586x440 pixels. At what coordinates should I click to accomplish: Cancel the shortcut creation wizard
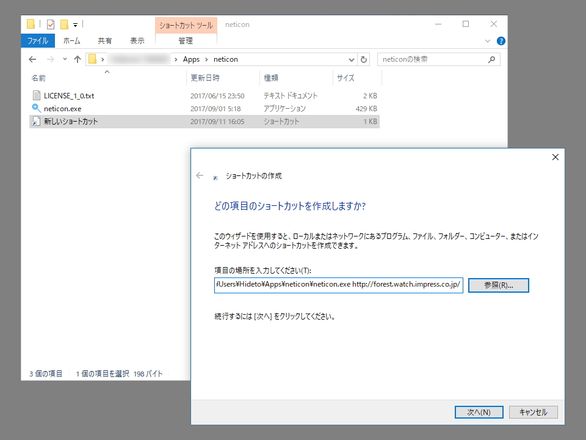pyautogui.click(x=532, y=412)
